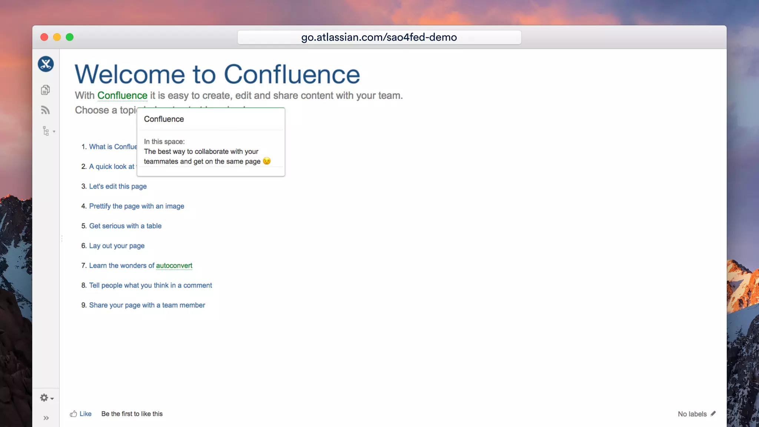Image resolution: width=759 pixels, height=427 pixels.
Task: Click 'Be the first to like this' text
Action: (132, 414)
